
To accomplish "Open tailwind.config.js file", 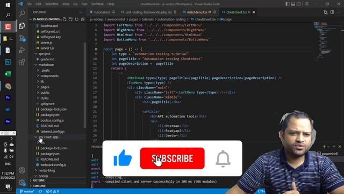I will (x=53, y=131).
